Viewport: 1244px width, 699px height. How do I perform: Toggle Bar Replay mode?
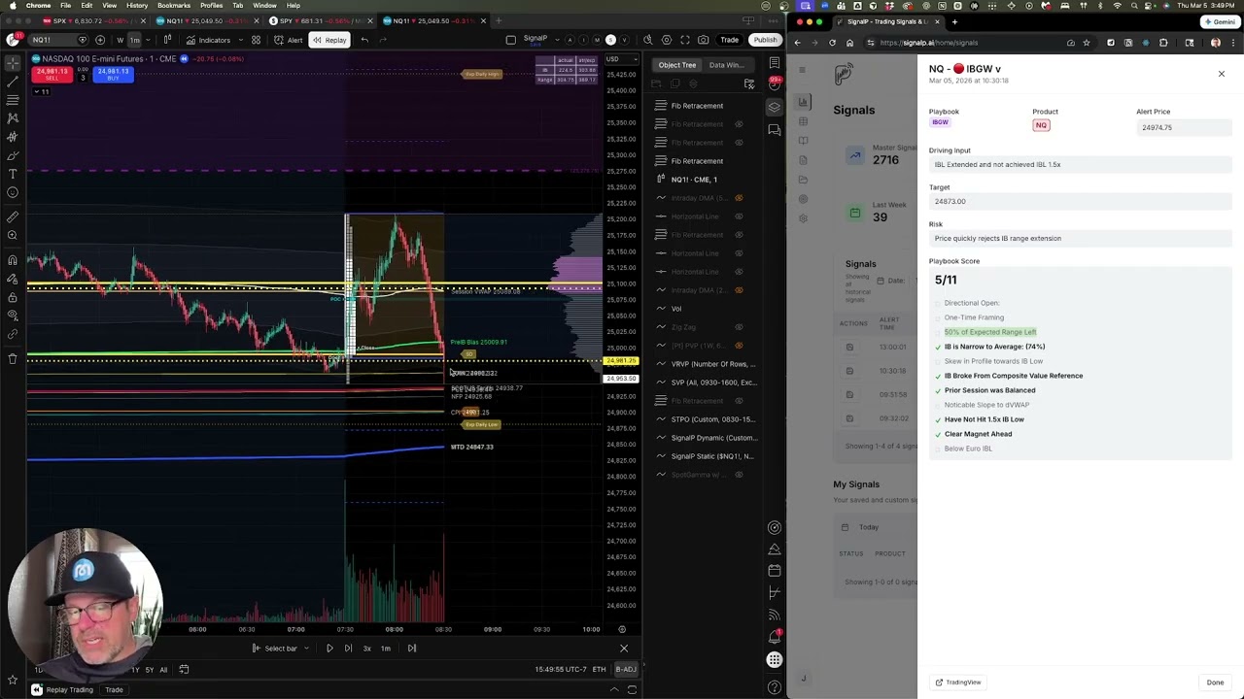pyautogui.click(x=330, y=40)
